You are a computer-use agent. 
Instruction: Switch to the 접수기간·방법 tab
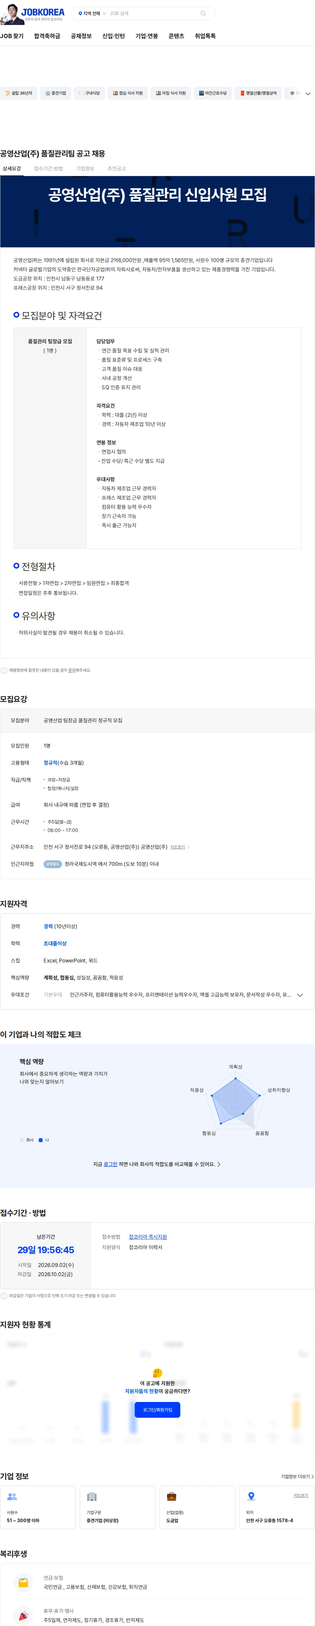coord(49,169)
